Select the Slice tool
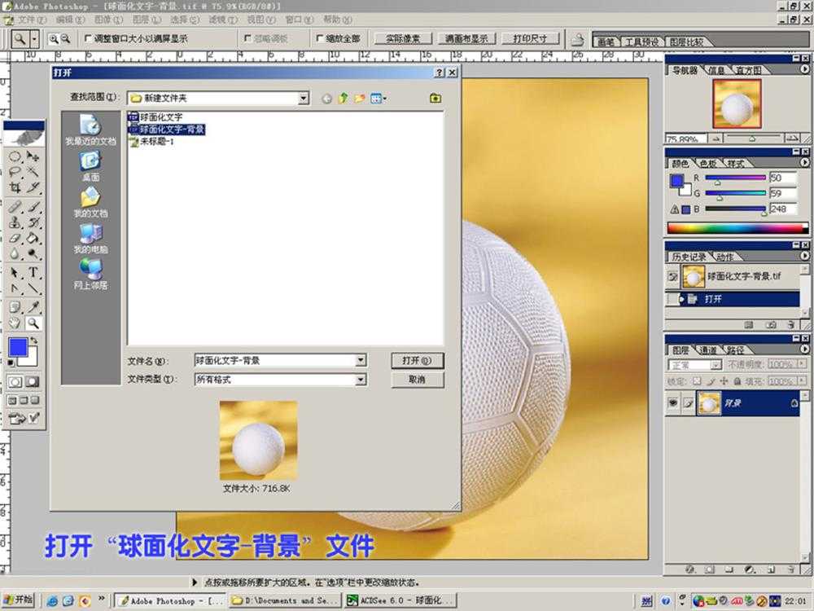The width and height of the screenshot is (814, 611). pos(33,187)
